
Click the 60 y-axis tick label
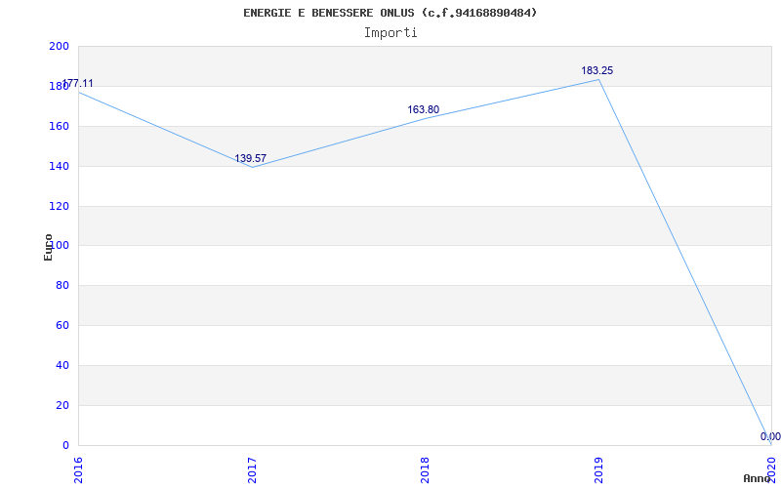coord(62,326)
